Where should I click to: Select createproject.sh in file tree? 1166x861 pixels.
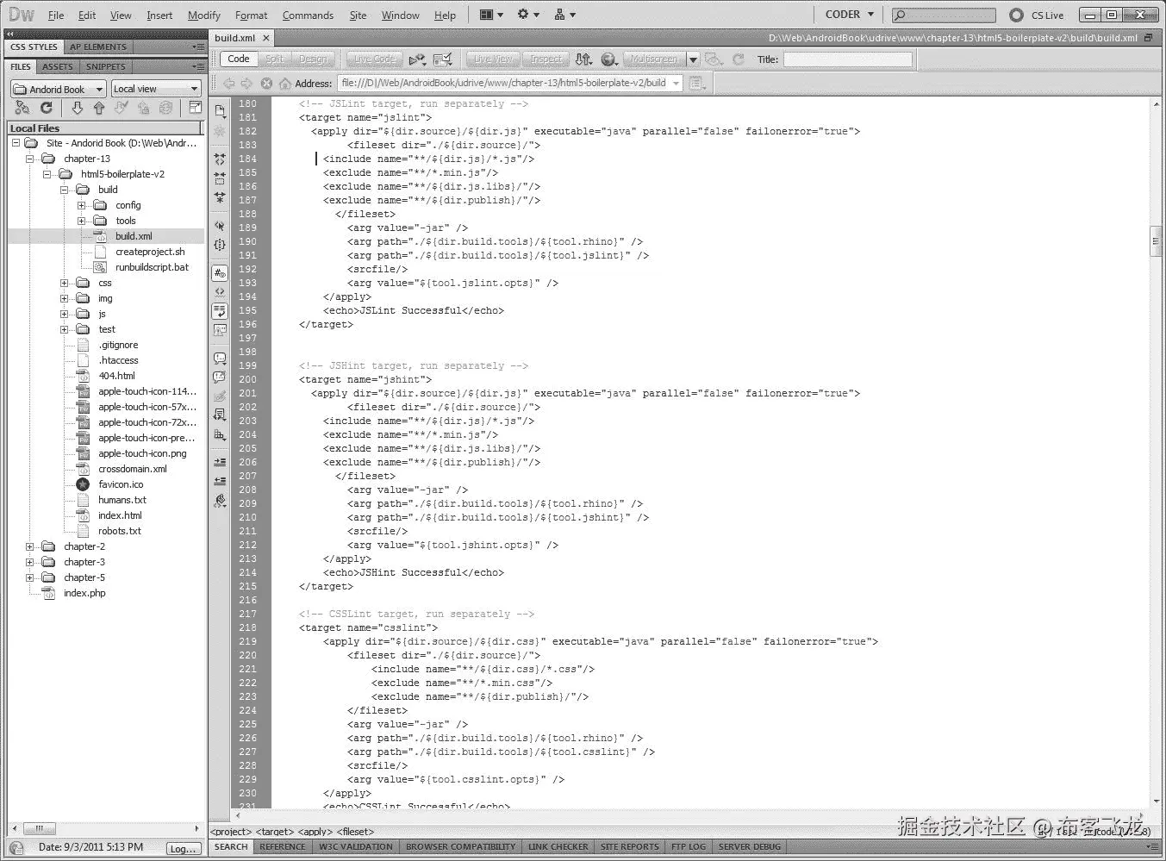coord(150,252)
